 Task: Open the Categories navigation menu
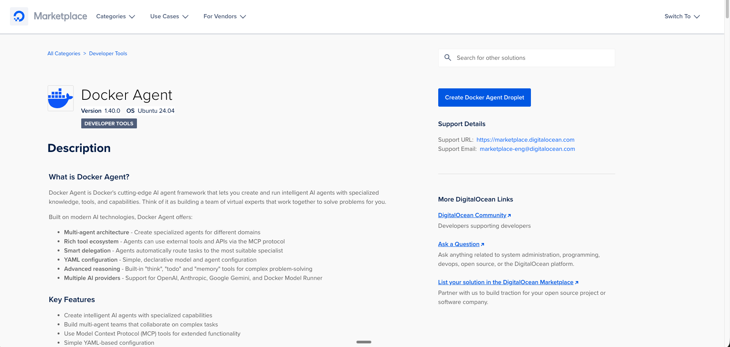[x=111, y=16]
